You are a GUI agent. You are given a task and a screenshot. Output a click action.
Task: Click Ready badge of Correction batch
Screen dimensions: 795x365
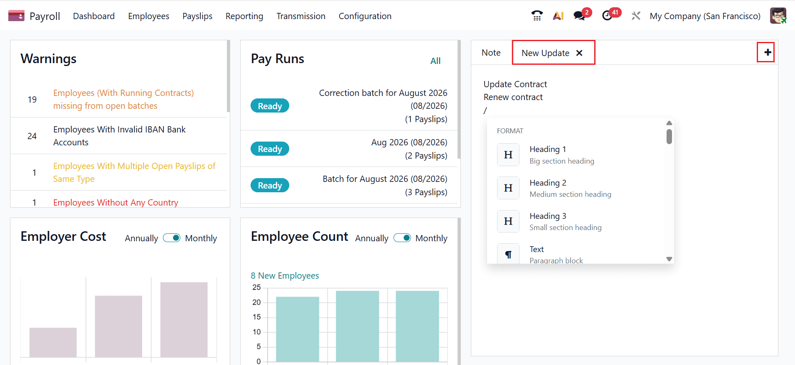click(270, 106)
